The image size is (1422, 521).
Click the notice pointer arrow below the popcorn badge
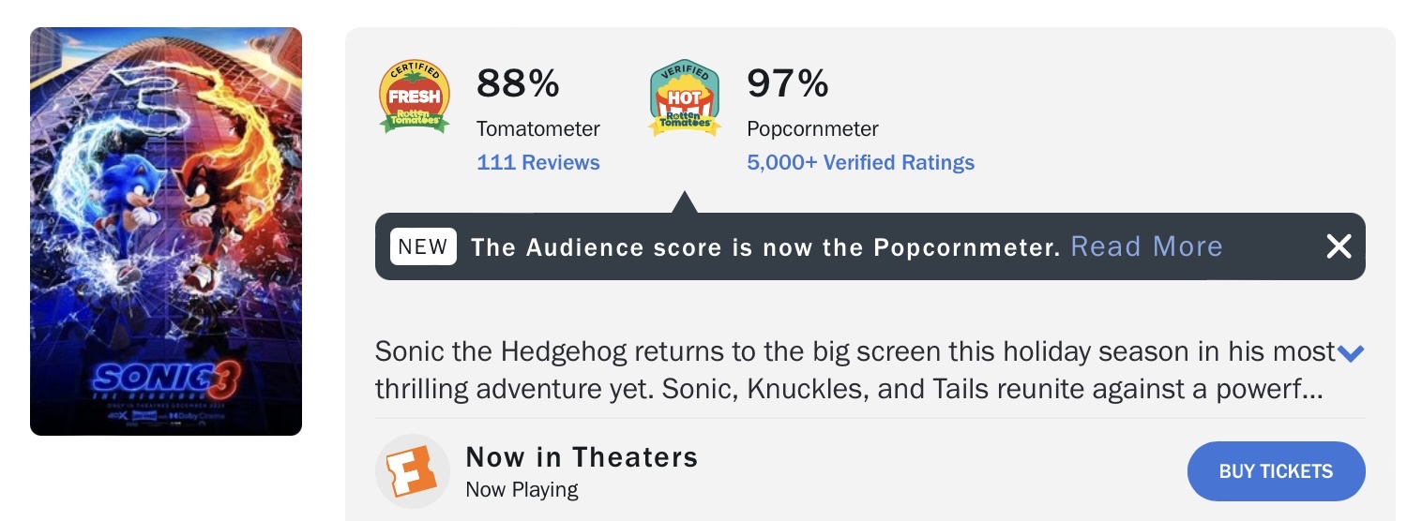(x=685, y=202)
